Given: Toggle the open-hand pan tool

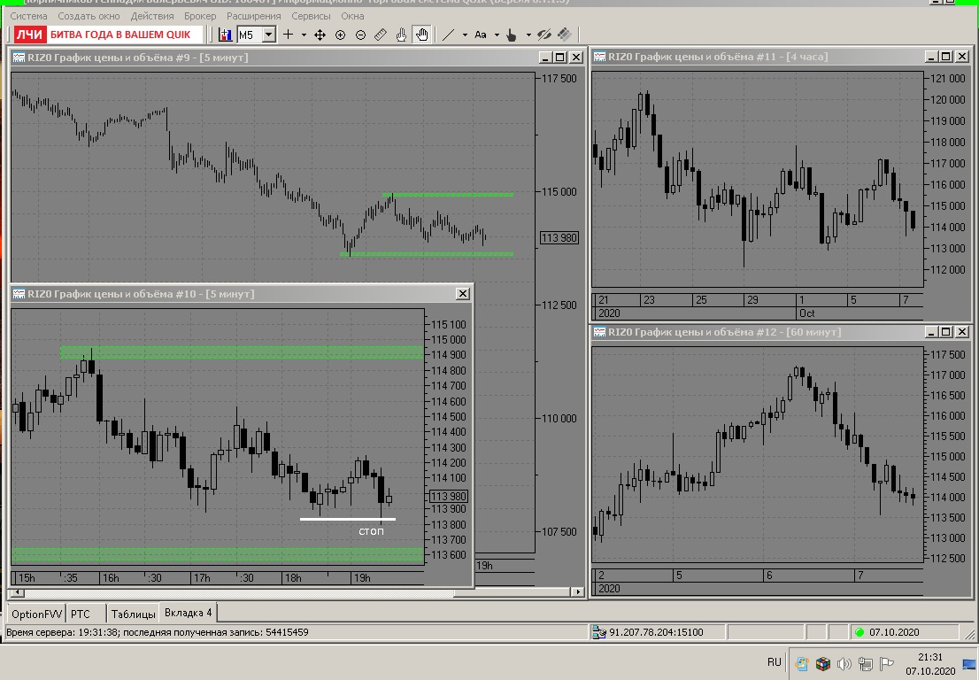Looking at the screenshot, I should (422, 35).
